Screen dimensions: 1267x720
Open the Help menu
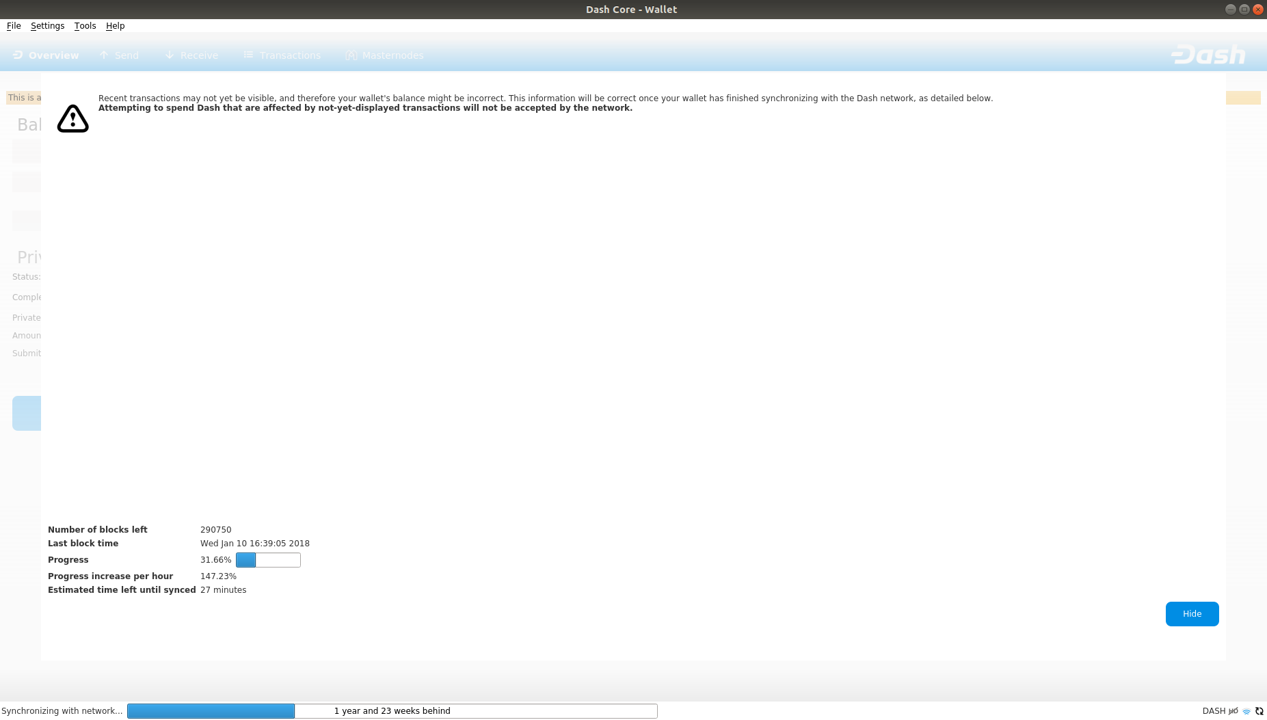[115, 26]
